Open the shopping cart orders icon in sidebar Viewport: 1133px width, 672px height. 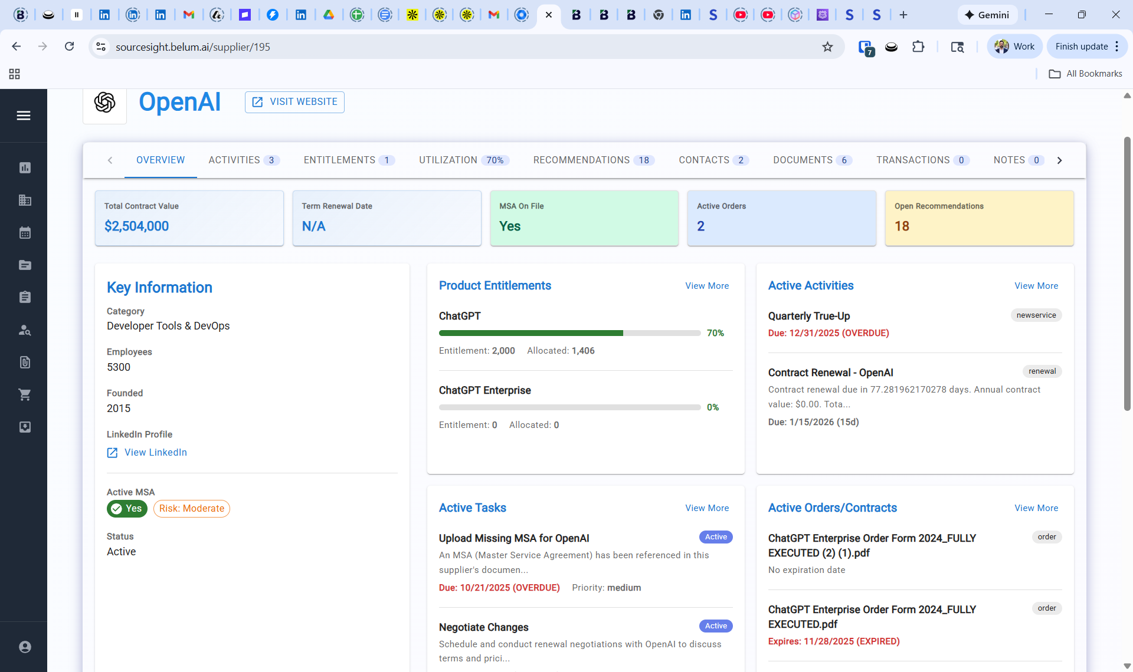(x=24, y=394)
